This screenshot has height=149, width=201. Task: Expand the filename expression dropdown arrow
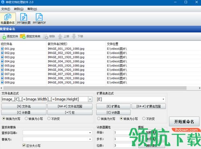pyautogui.click(x=90, y=99)
